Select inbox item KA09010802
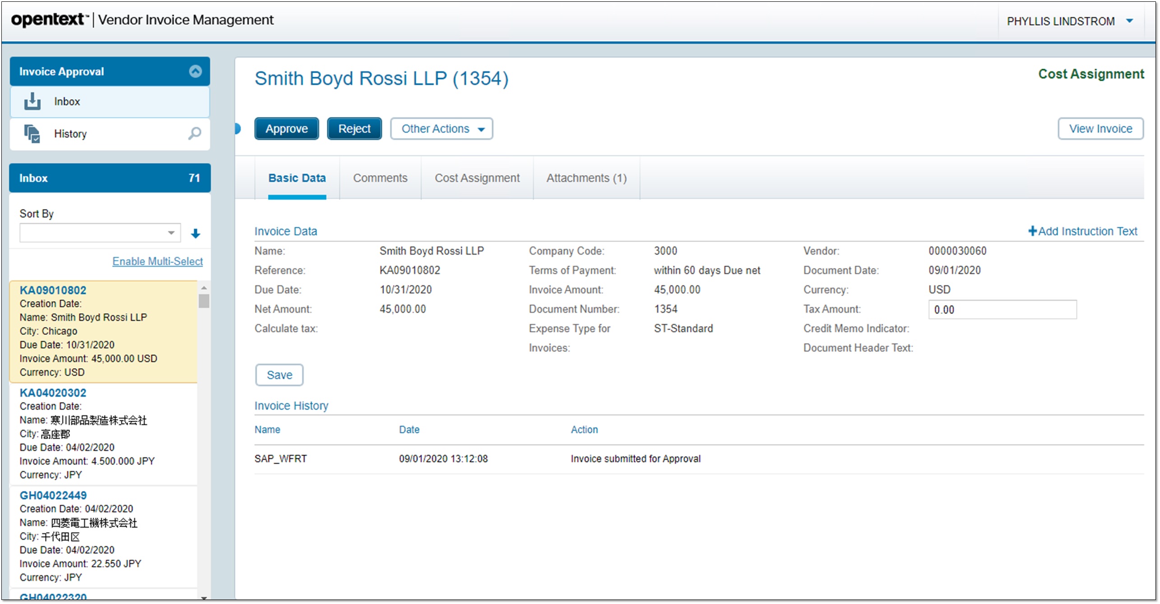The width and height of the screenshot is (1160, 604). click(103, 332)
